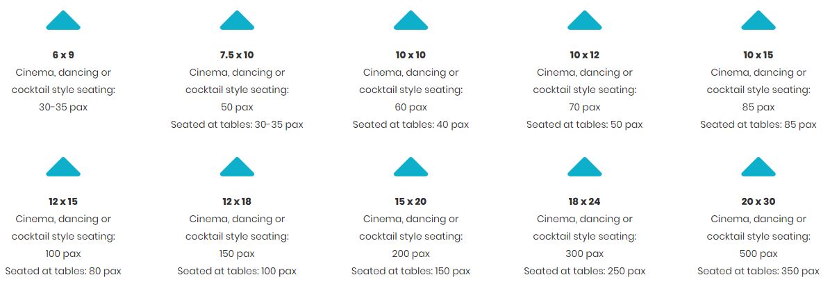Click the tent icon above 6 x 9
Image resolution: width=830 pixels, height=291 pixels.
[x=63, y=20]
